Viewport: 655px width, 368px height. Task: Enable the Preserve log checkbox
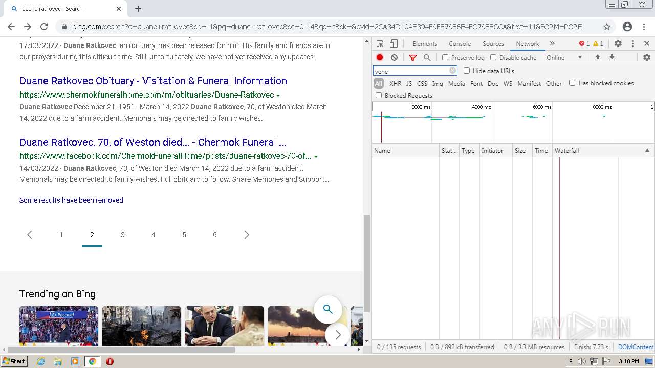coord(445,58)
